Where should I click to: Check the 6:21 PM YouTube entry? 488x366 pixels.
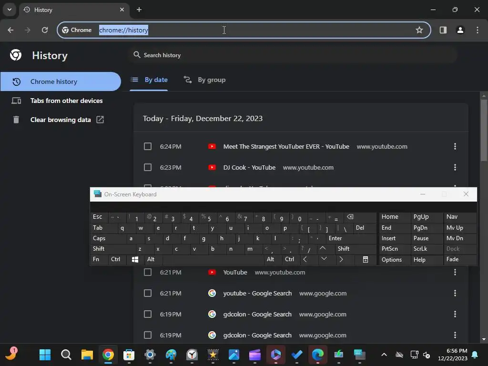pos(148,272)
